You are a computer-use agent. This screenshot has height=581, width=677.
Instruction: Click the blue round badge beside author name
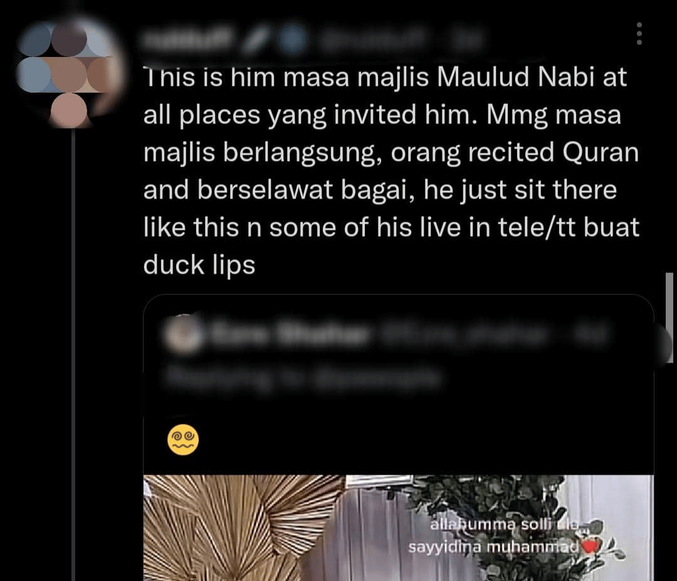point(291,41)
